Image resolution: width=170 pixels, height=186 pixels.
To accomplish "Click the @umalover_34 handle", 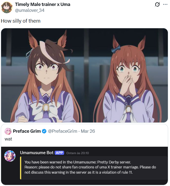I will [x=30, y=10].
